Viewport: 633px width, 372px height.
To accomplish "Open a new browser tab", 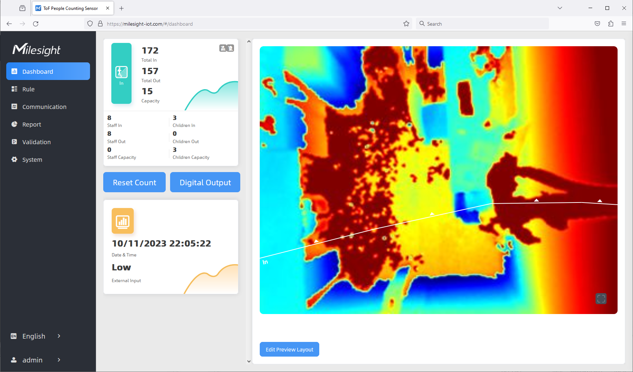I will click(122, 8).
